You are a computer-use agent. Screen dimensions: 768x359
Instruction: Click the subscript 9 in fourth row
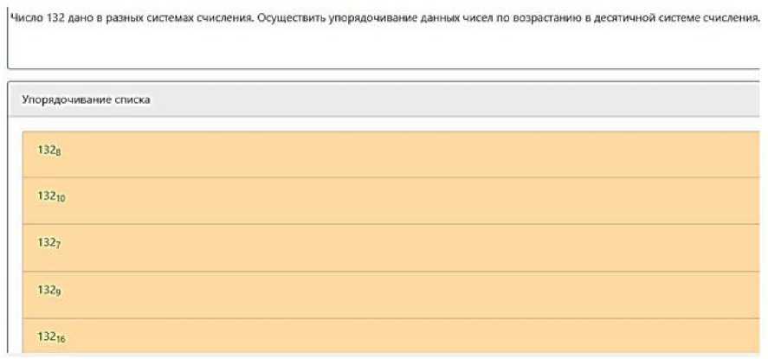click(59, 293)
